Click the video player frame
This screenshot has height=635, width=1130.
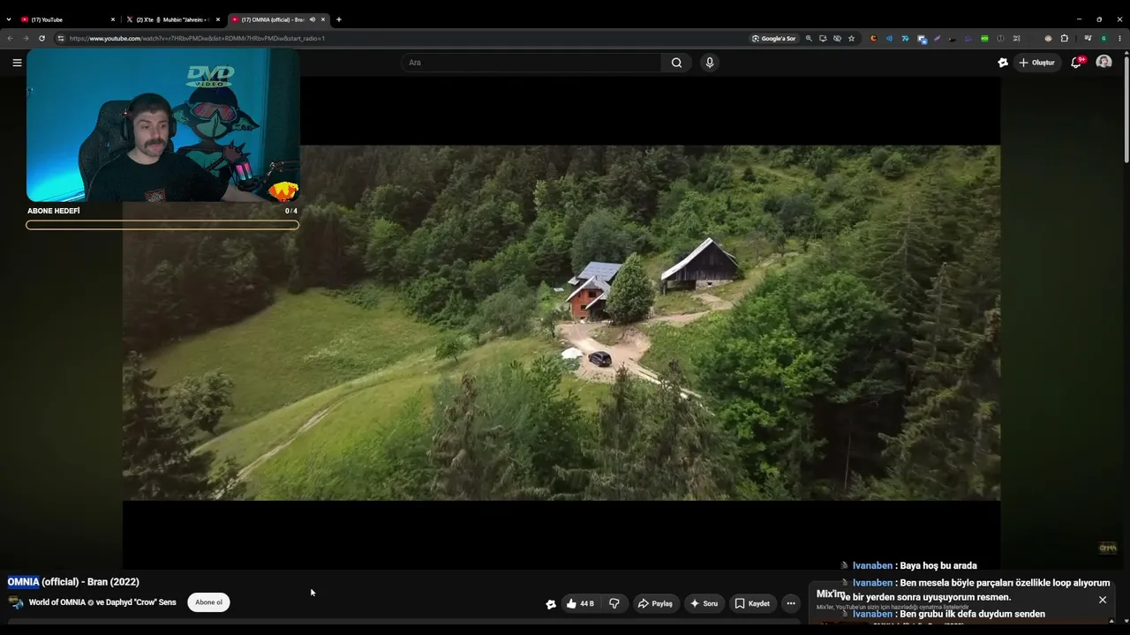click(561, 323)
